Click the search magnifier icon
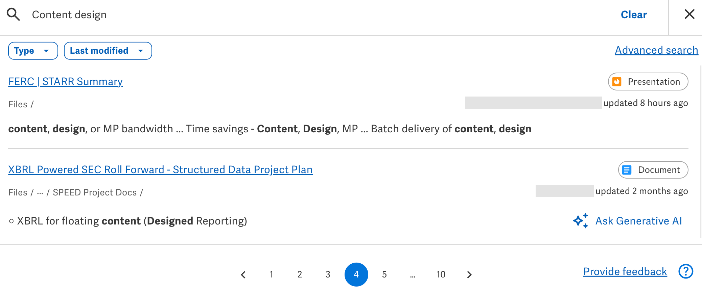702x293 pixels. click(13, 14)
